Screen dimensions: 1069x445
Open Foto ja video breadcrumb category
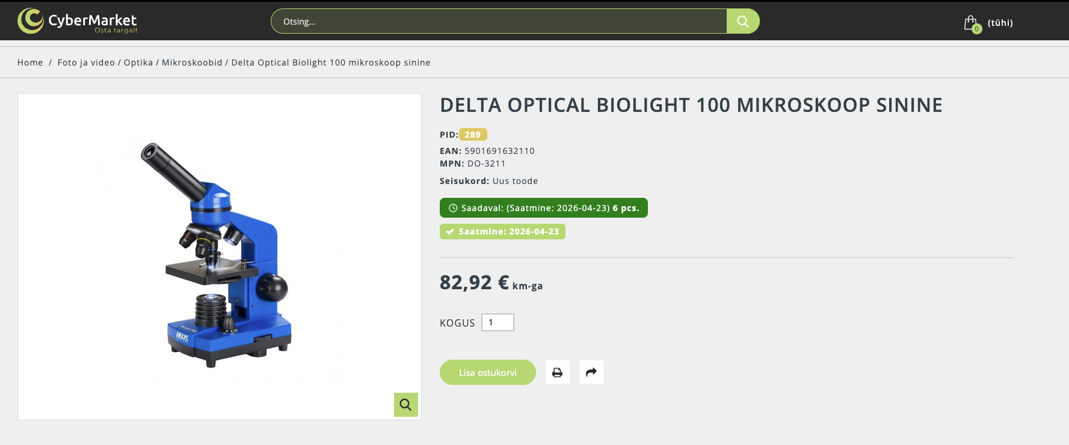(86, 63)
